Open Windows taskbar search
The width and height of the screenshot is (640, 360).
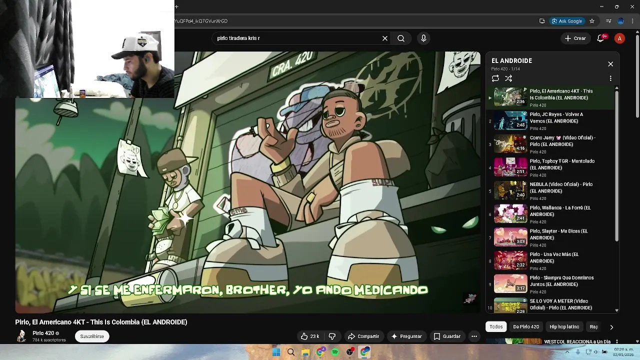[290, 352]
